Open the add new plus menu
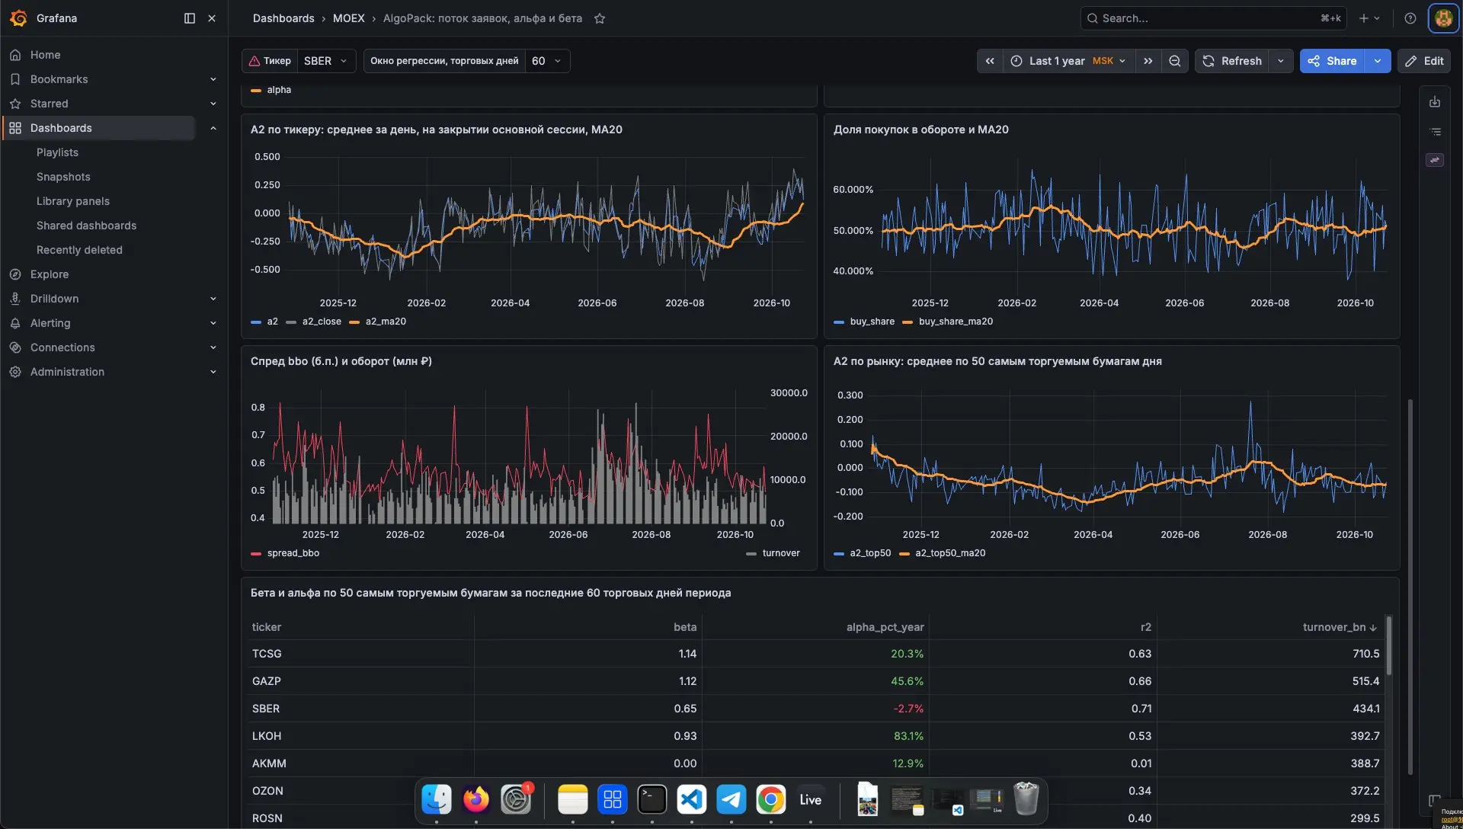This screenshot has width=1463, height=829. pos(1369,18)
